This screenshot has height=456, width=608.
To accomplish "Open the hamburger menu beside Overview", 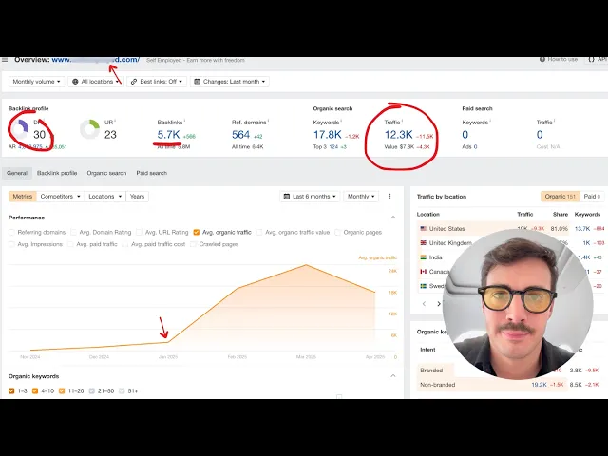I will coord(5,60).
